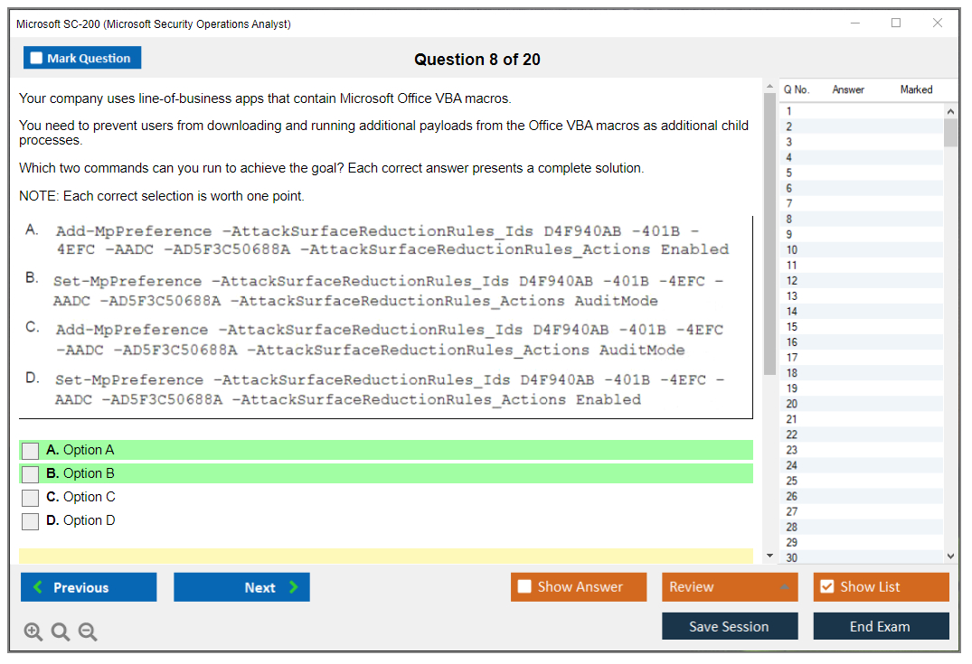Viewport: 972px width, 664px height.
Task: Click the Answer column header in question list
Action: pyautogui.click(x=848, y=89)
